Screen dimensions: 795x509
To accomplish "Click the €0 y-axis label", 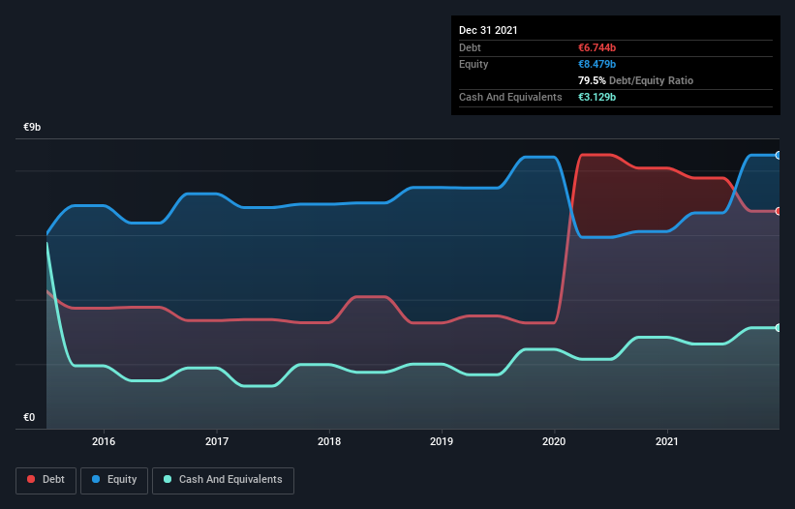I will click(x=29, y=417).
